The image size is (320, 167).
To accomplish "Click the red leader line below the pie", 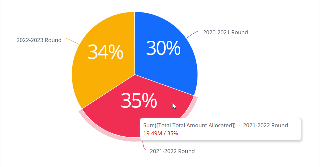I will (x=144, y=146).
